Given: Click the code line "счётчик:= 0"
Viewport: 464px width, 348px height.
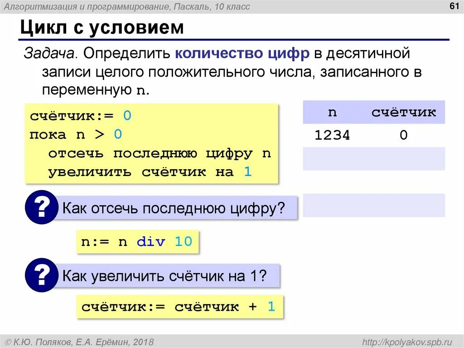Looking at the screenshot, I should [81, 116].
